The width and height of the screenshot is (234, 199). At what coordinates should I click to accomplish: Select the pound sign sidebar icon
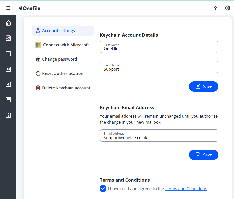(8, 54)
